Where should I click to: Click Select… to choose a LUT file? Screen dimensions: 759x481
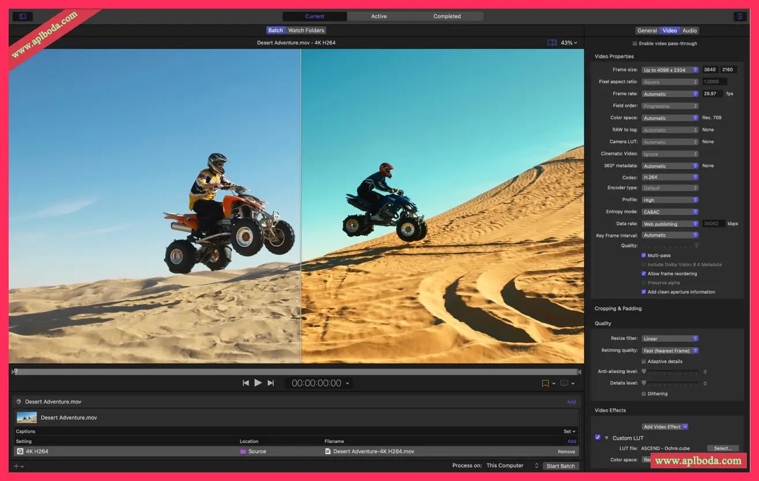(722, 448)
